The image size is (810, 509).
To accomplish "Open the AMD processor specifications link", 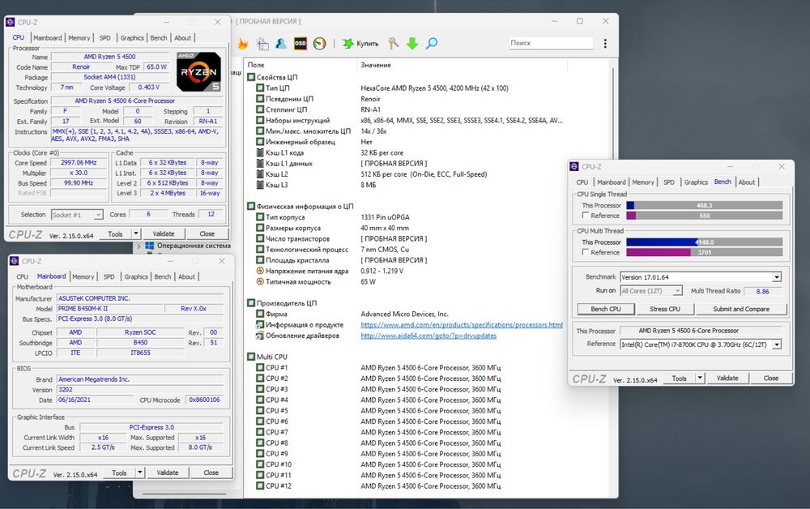I will [x=461, y=325].
